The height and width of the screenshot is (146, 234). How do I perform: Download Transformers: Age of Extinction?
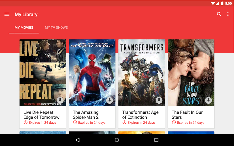[159, 100]
